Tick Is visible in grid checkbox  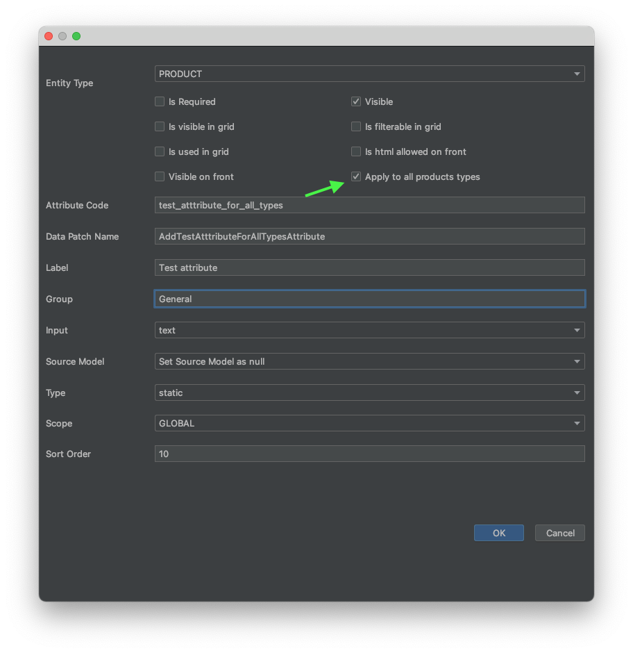coord(160,126)
